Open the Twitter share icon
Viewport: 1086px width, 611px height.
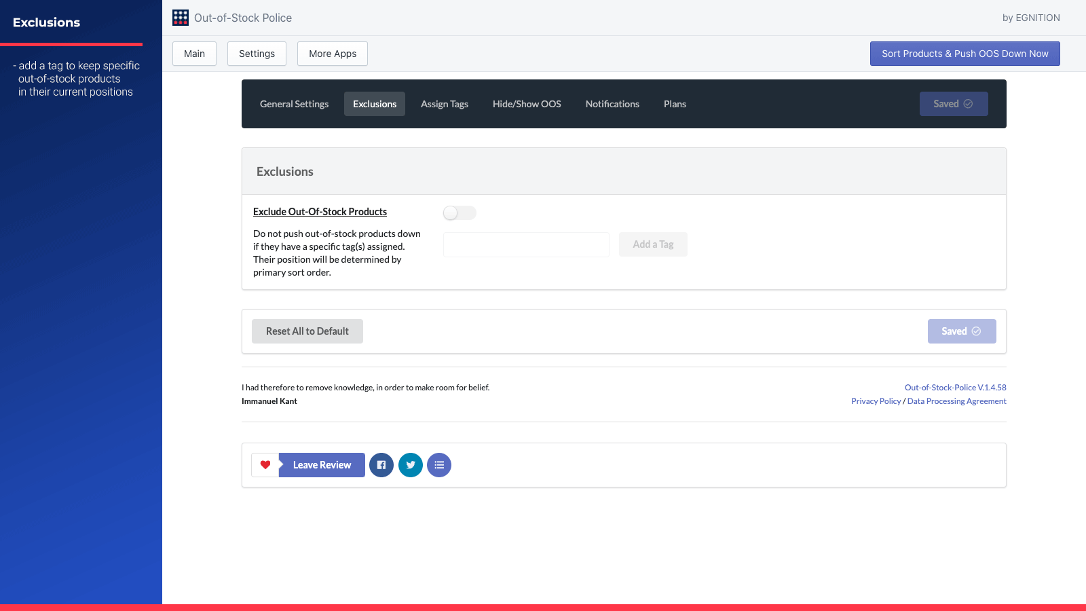411,465
